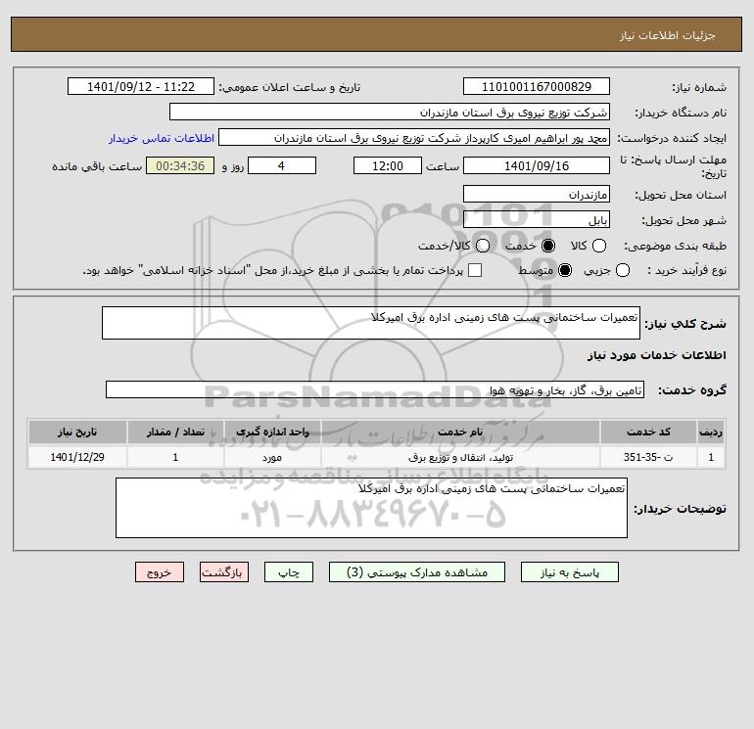Click the بازگشت back button
The height and width of the screenshot is (729, 754).
point(224,572)
